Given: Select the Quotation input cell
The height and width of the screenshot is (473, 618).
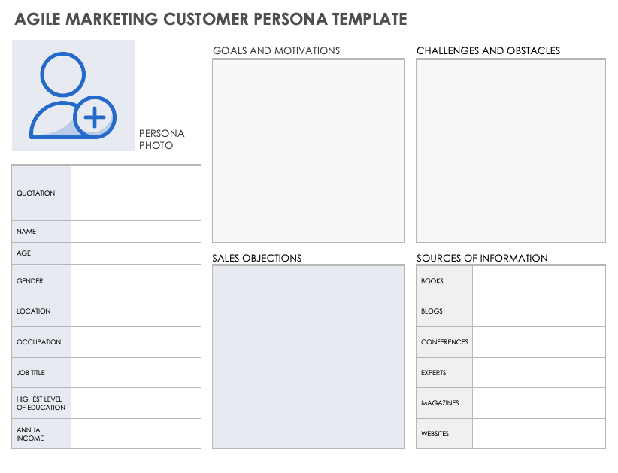Looking at the screenshot, I should (x=136, y=193).
